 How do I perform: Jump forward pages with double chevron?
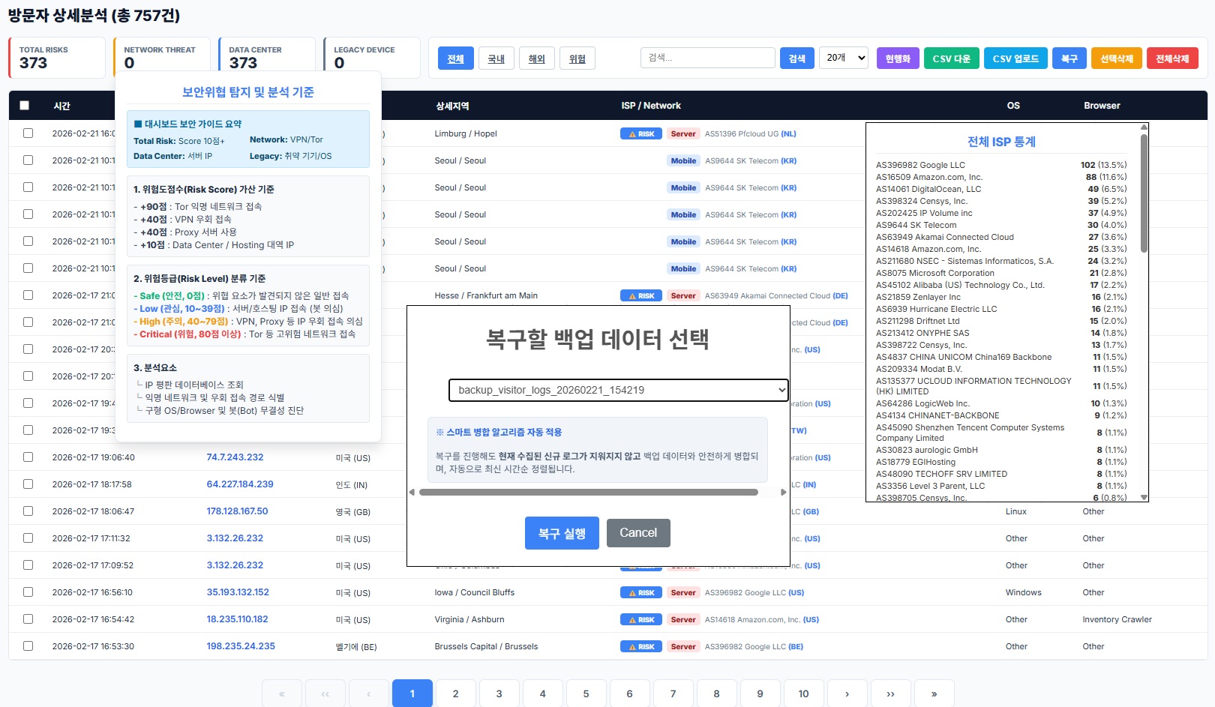(x=891, y=694)
